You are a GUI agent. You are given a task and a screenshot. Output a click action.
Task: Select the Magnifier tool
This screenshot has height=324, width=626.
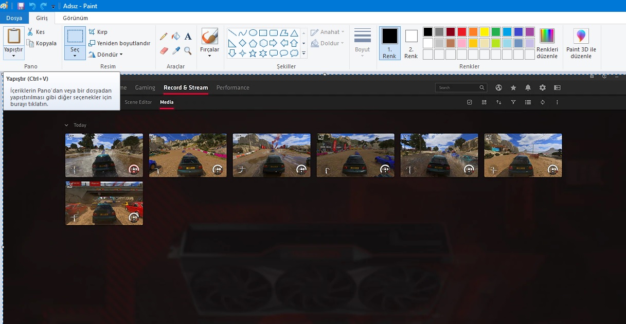click(x=188, y=50)
